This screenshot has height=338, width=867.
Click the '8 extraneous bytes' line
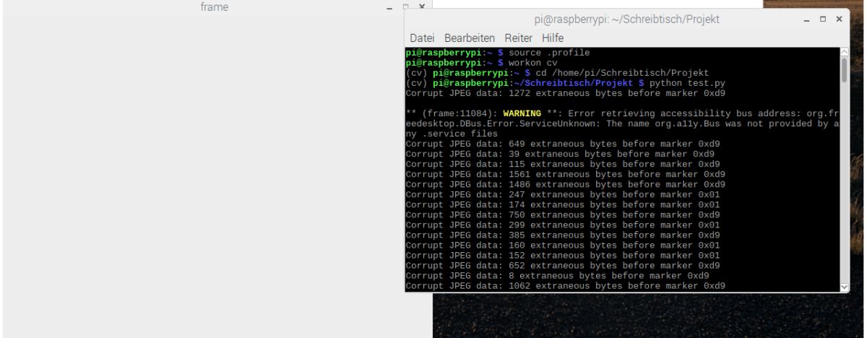(x=558, y=275)
